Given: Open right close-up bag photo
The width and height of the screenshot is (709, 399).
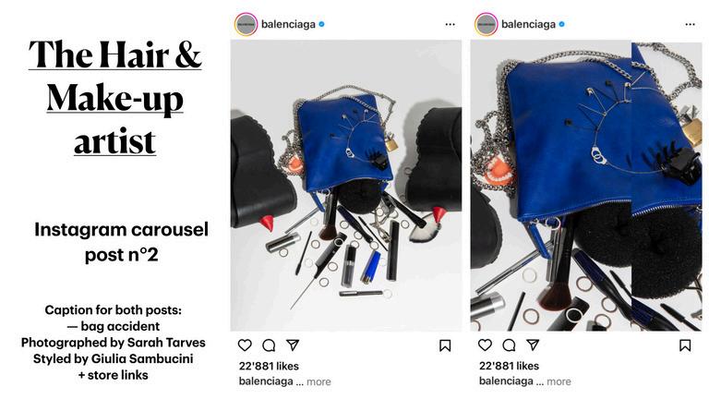Looking at the screenshot, I should [586, 186].
